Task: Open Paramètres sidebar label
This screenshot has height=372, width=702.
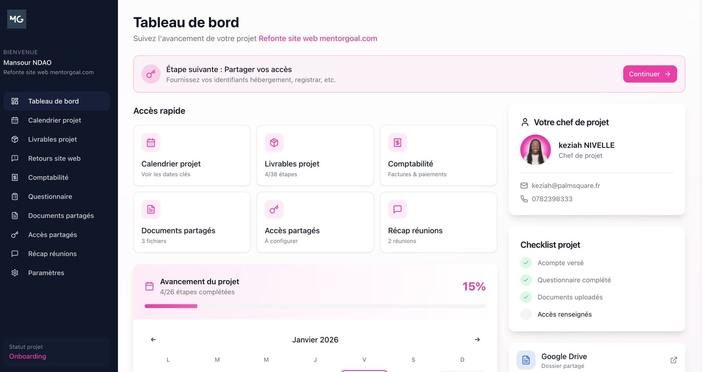Action: click(x=46, y=273)
